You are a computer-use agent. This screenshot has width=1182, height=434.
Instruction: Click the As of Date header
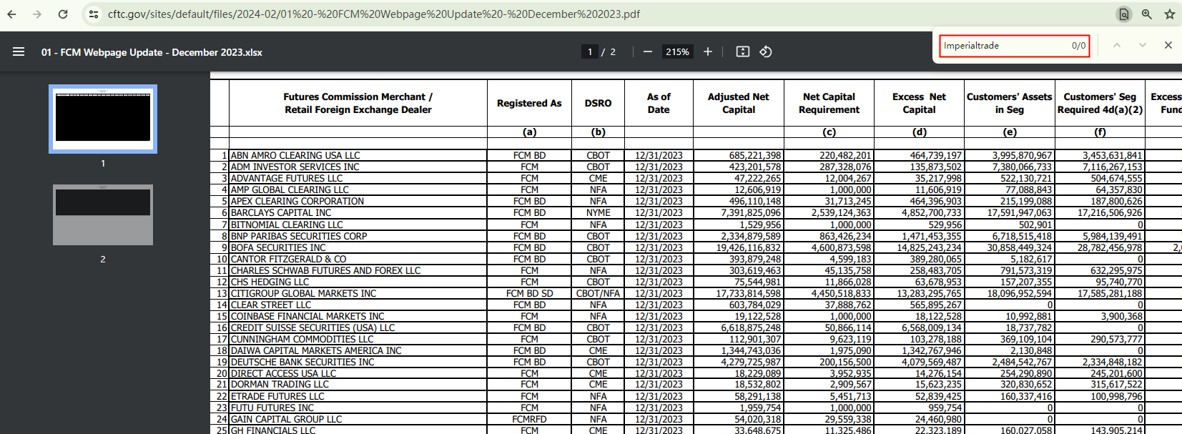pyautogui.click(x=659, y=103)
